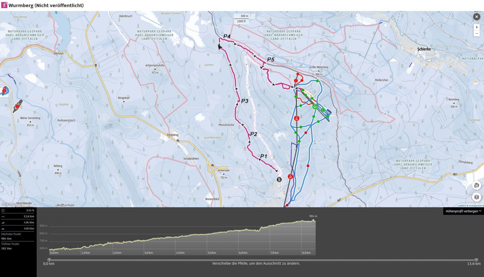Click the left elevation range slider handle
This screenshot has width=484, height=277.
(49, 260)
